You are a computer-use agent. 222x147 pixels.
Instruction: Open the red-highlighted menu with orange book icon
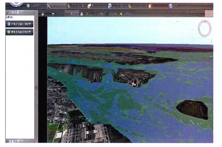(x=158, y=6)
